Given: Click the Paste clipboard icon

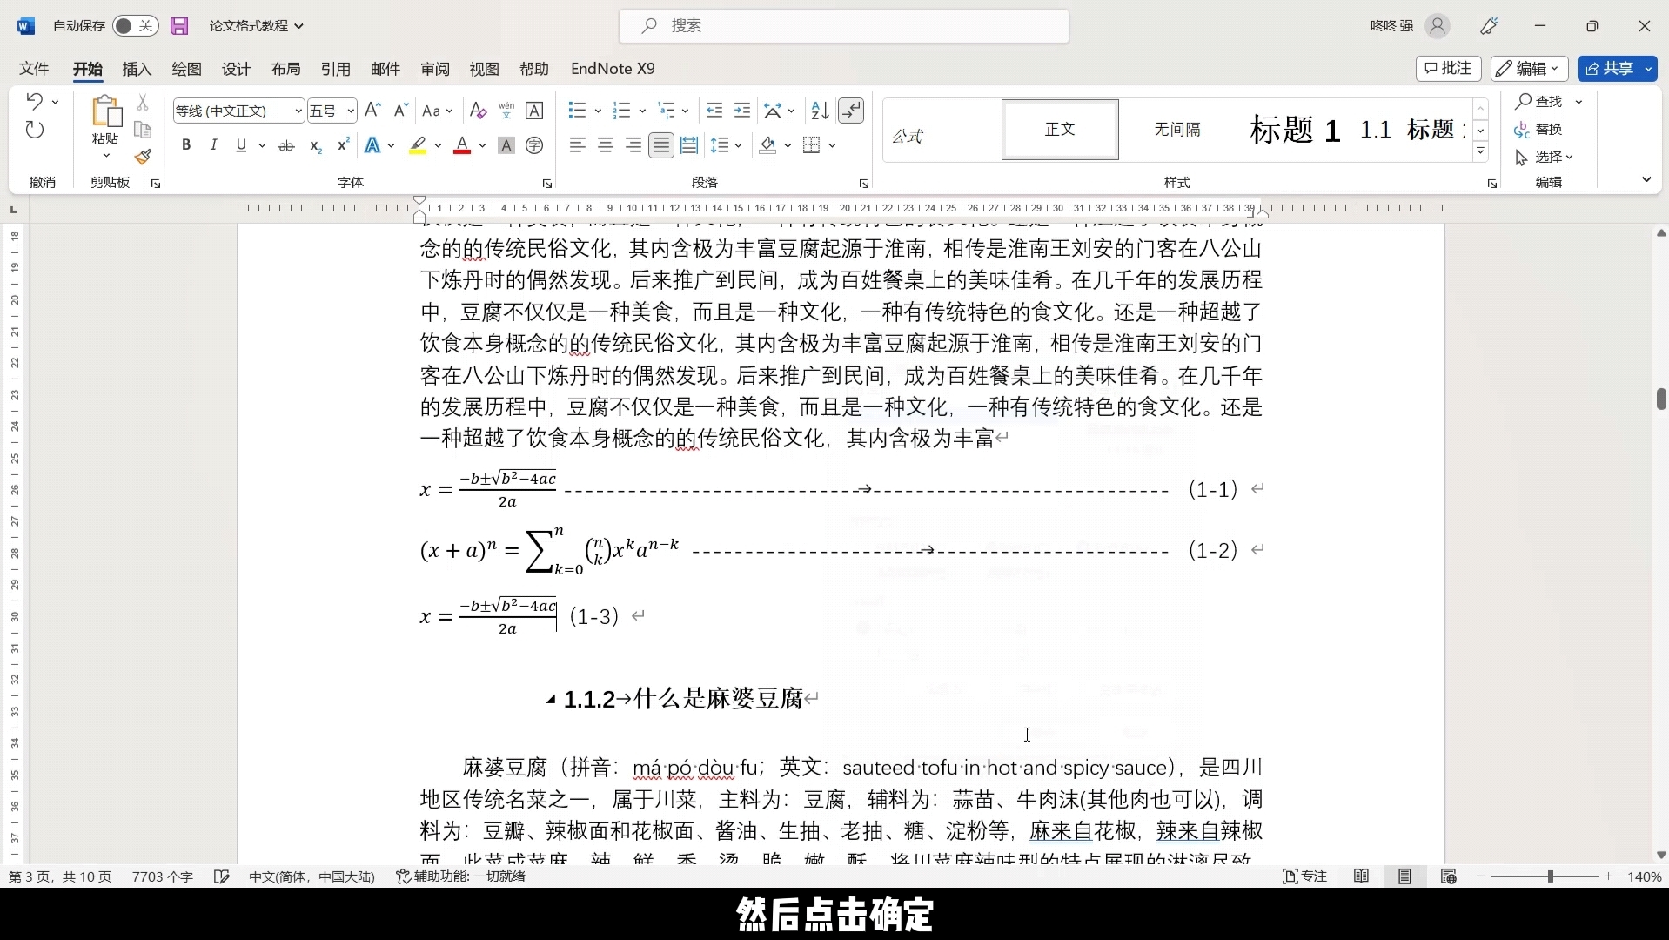Looking at the screenshot, I should click(105, 111).
